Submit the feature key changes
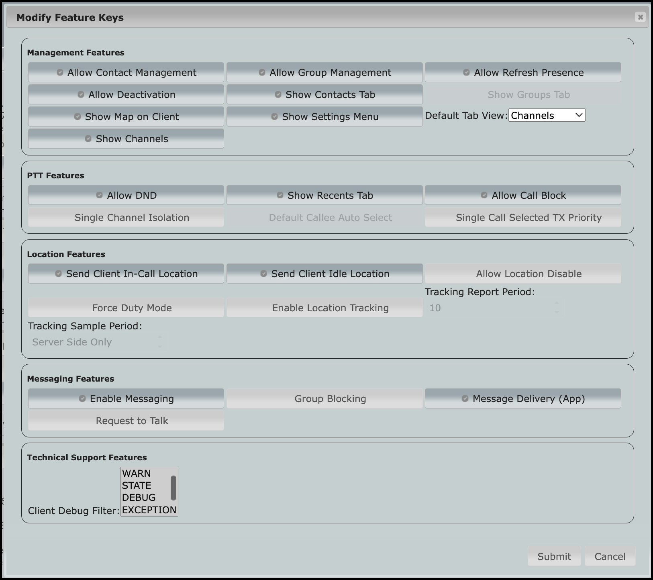Viewport: 653px width, 580px height. tap(554, 556)
